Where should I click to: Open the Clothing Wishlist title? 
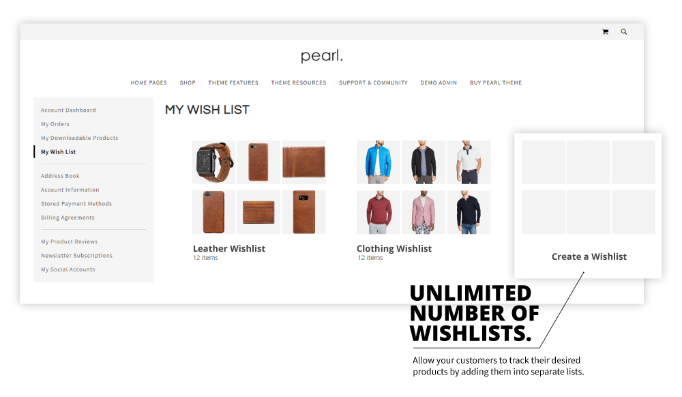coord(394,249)
